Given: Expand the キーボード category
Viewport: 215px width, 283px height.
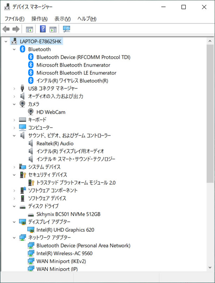Looking at the screenshot, I should click(14, 120).
